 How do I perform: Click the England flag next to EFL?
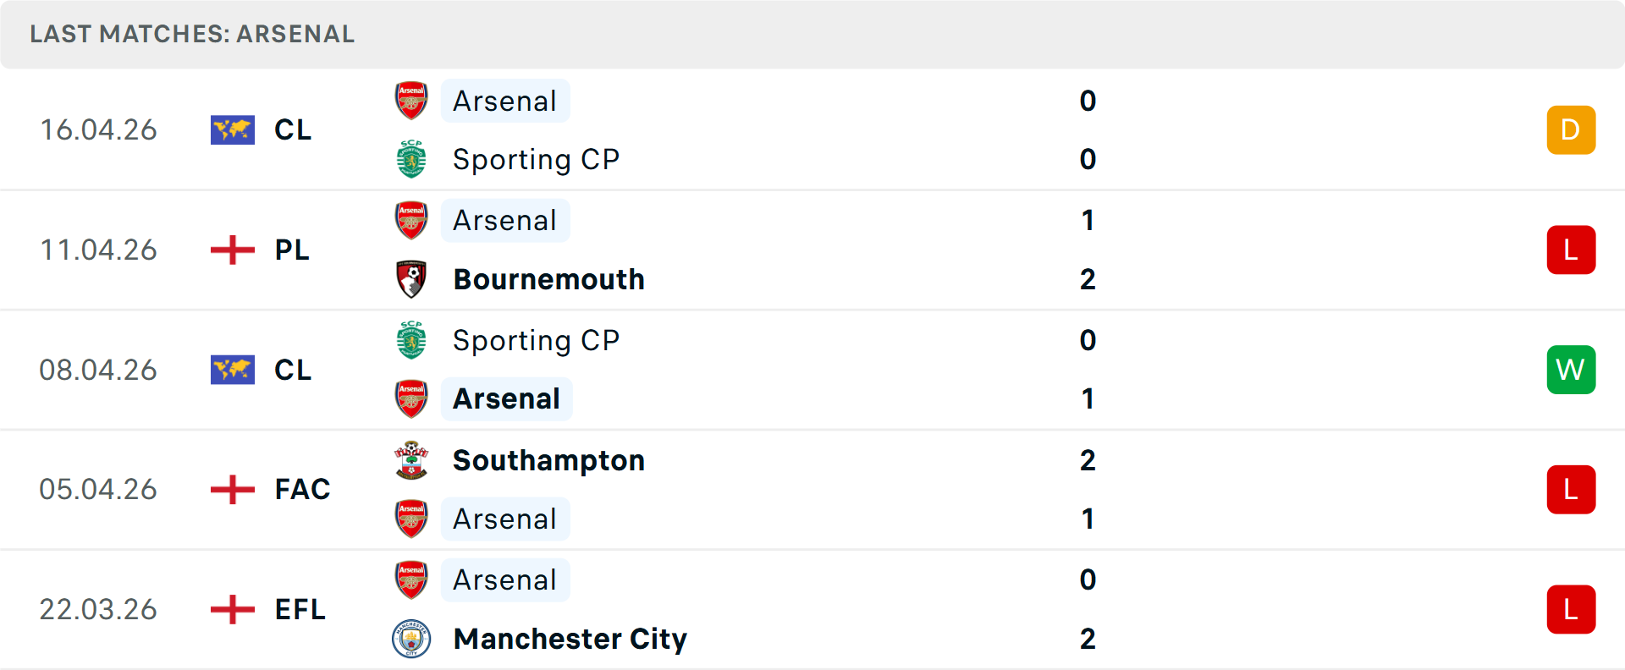233,609
